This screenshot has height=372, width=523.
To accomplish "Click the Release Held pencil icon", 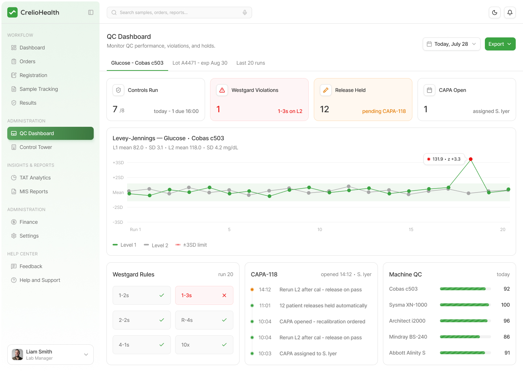I will pos(326,90).
